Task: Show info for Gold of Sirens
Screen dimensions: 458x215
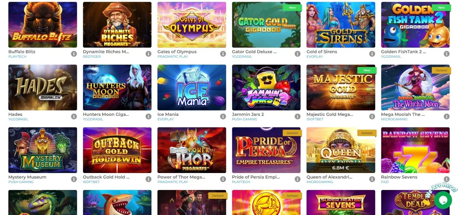Action: pyautogui.click(x=372, y=54)
